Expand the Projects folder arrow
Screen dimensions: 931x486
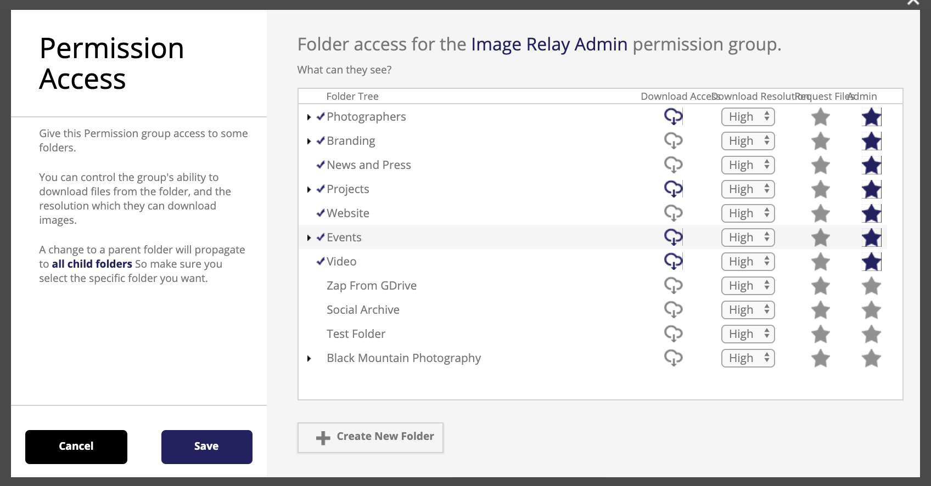(309, 190)
